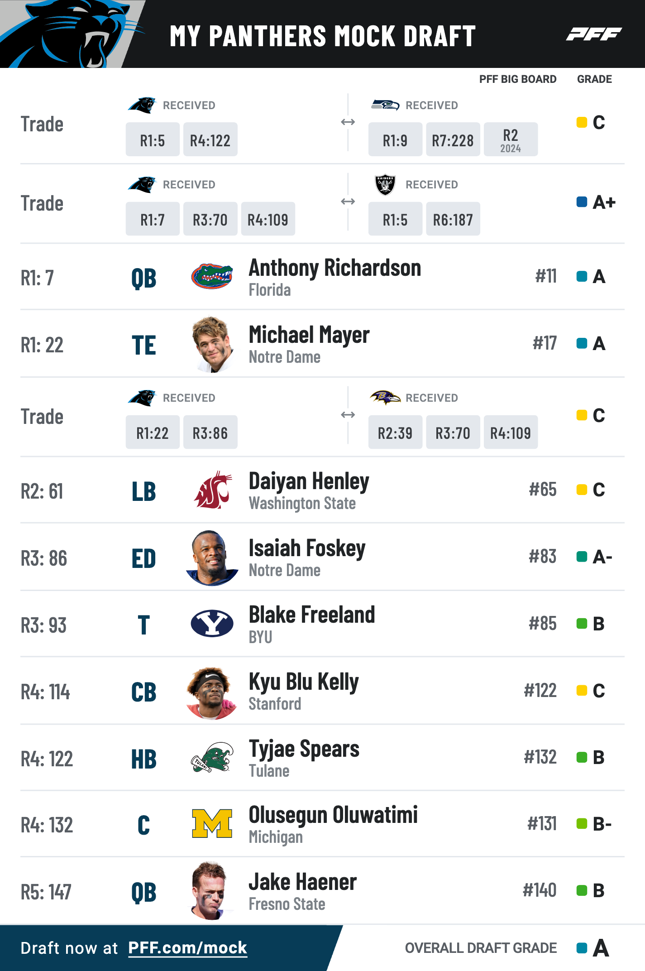The width and height of the screenshot is (645, 971).
Task: Click the R6:187 pick chip
Action: click(453, 219)
